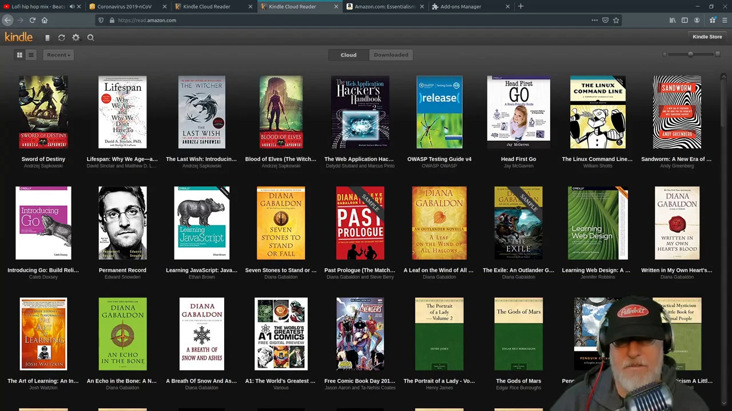The image size is (732, 411).
Task: Open the Kindle Store
Action: pos(707,37)
